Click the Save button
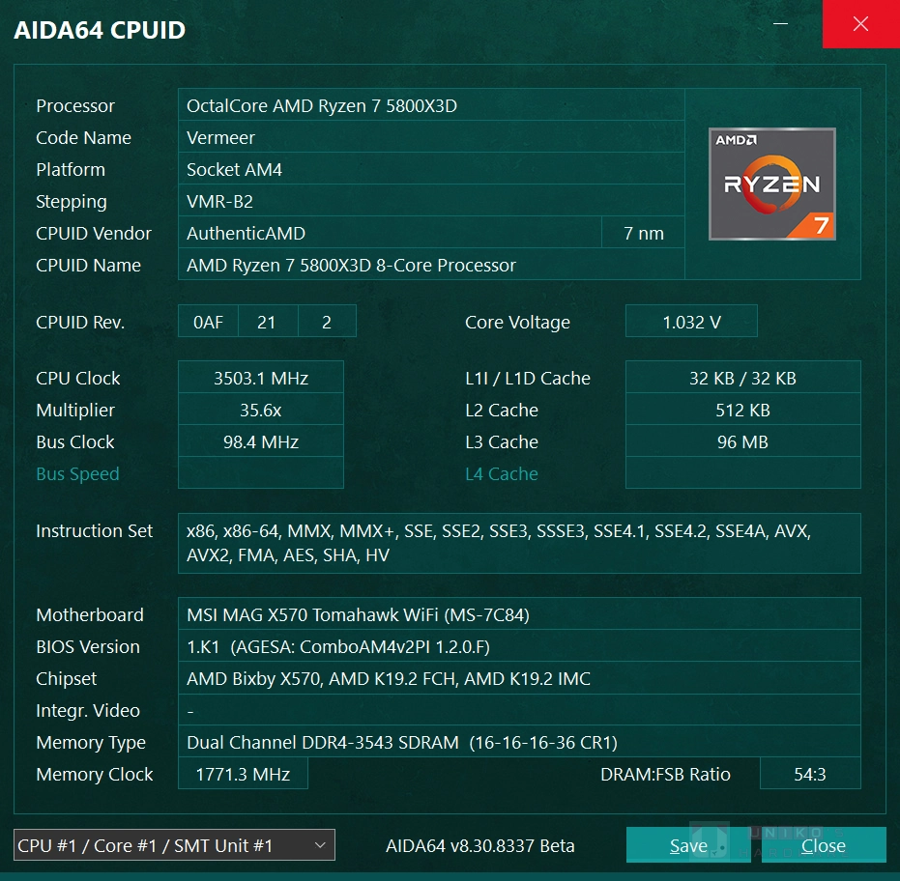Image resolution: width=900 pixels, height=881 pixels. [688, 845]
